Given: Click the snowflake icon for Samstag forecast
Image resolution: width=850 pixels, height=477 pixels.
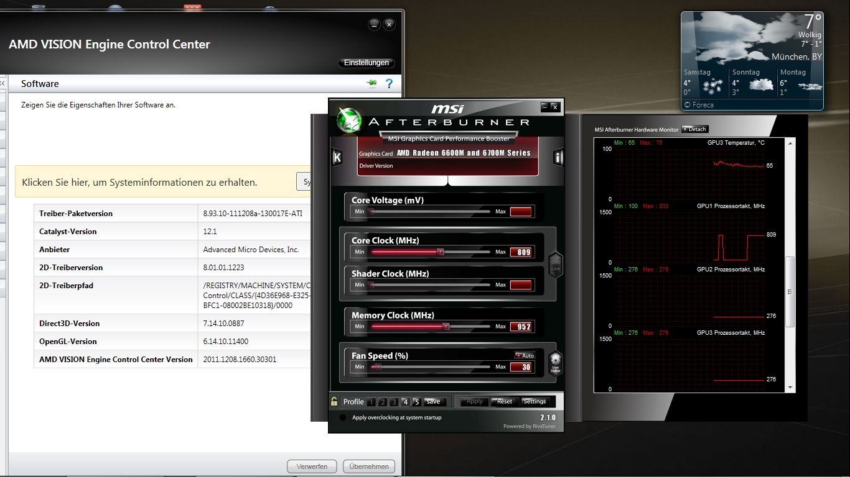Looking at the screenshot, I should (x=712, y=86).
